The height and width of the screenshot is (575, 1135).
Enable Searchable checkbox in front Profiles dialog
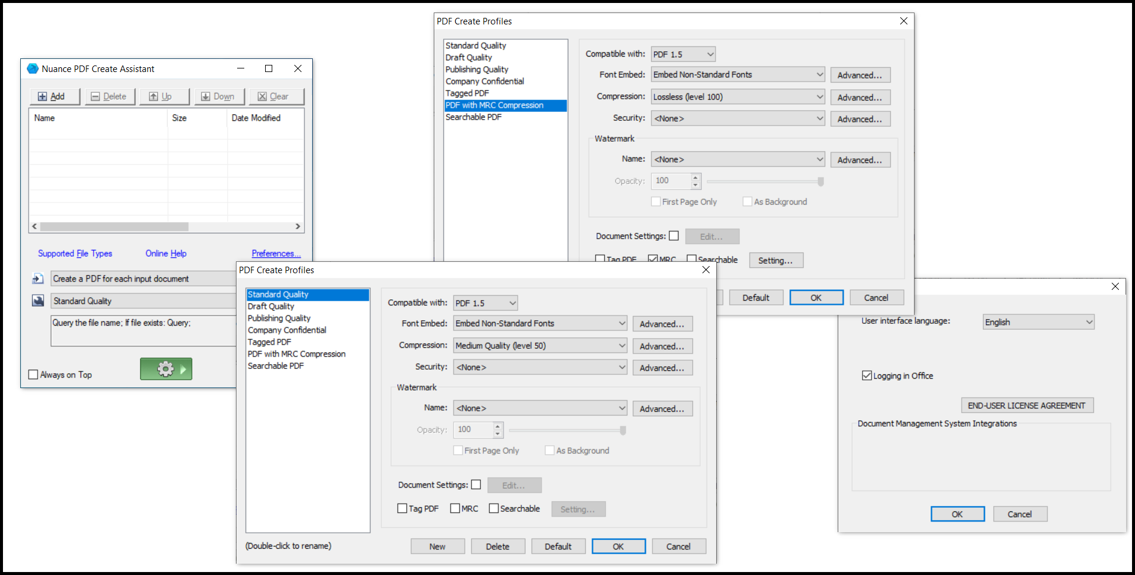click(x=494, y=508)
